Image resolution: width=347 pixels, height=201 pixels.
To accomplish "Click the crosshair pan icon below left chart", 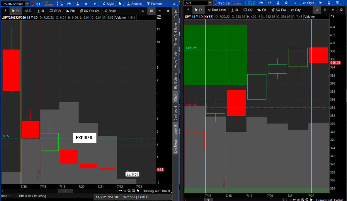I will [125, 191].
